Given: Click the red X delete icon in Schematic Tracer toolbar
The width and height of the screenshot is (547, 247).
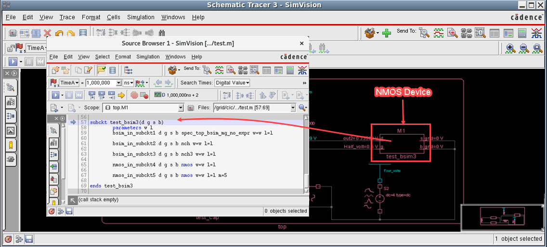Looking at the screenshot, I should [47, 33].
